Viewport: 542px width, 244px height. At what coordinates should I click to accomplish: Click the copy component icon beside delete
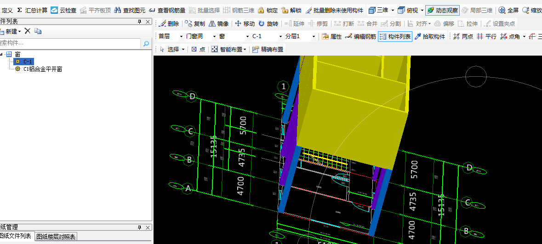[x=38, y=31]
